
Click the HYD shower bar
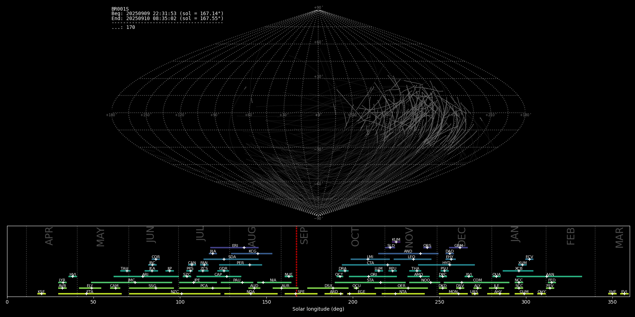446,265
